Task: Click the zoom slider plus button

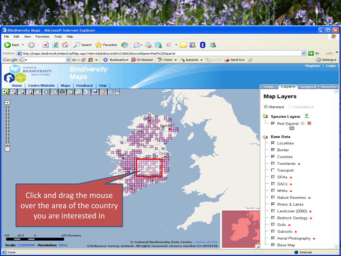Action: pos(7,103)
